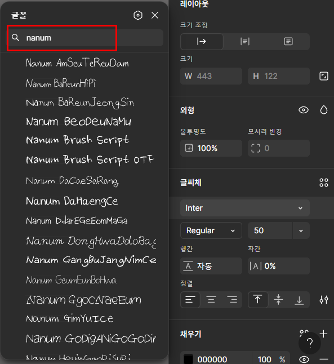Click the magnifier search icon
334x364 pixels.
point(15,38)
